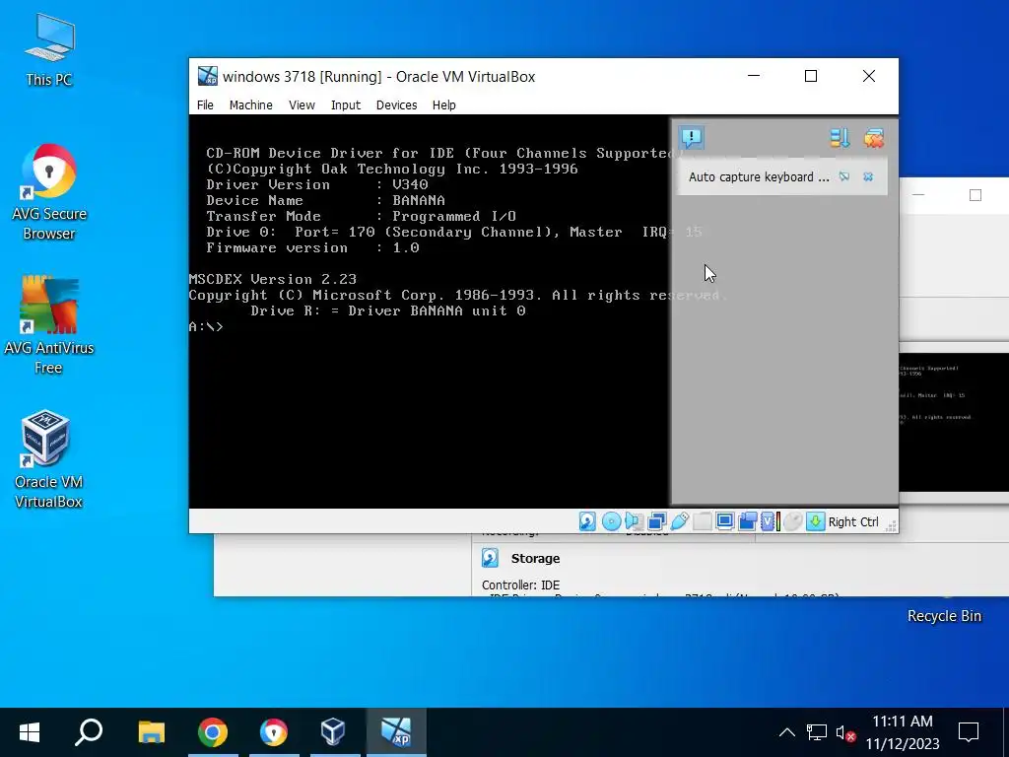Select the This PC desktop icon

(x=49, y=50)
